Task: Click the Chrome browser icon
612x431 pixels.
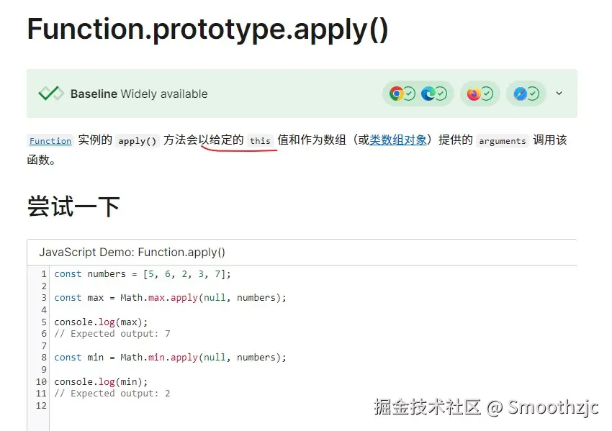Action: (396, 94)
